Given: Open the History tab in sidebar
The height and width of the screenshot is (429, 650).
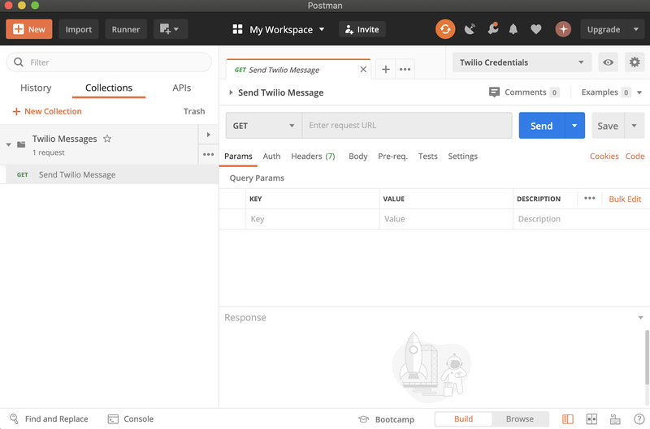Looking at the screenshot, I should [x=36, y=88].
